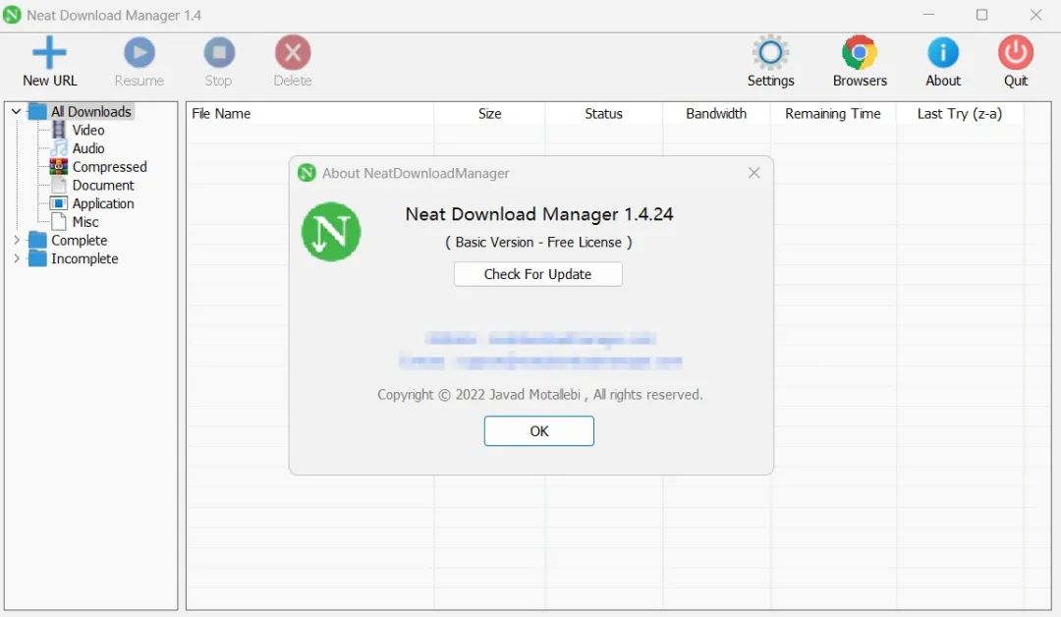
Task: Select the Audio category music icon
Action: 59,148
